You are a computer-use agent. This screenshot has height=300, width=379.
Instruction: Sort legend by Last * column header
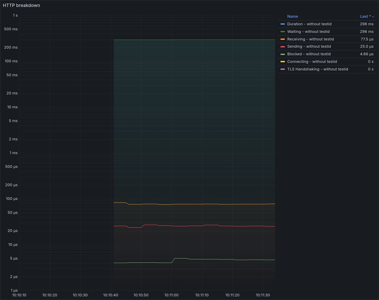coord(366,16)
